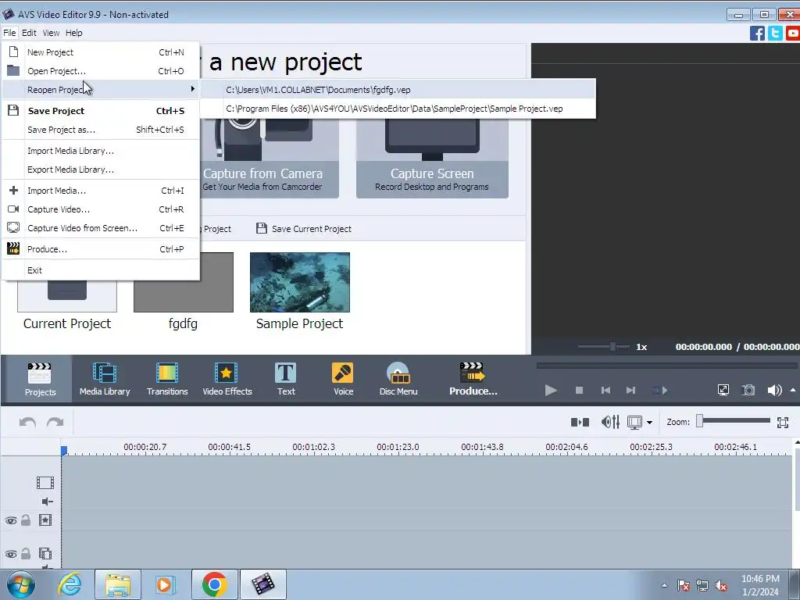Choose Produce... in the File menu

101,249
